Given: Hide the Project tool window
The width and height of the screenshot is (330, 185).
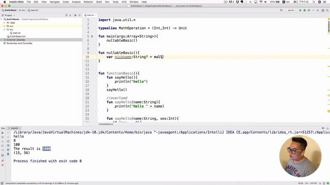Looking at the screenshot, I should click(x=80, y=15).
